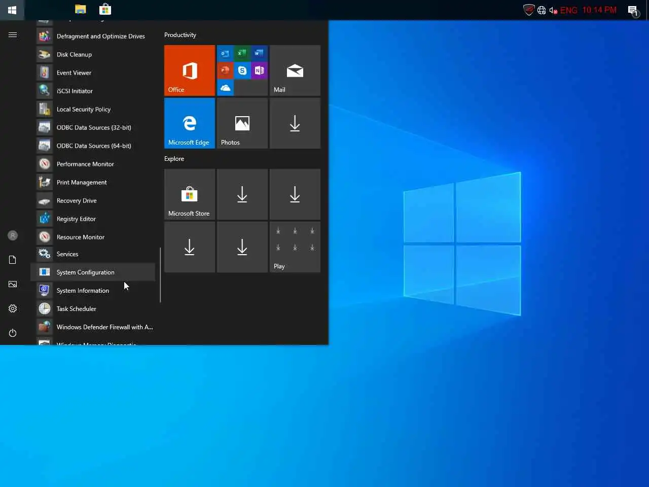This screenshot has width=649, height=487.
Task: Open Microsoft Store from the taskbar
Action: tap(105, 9)
